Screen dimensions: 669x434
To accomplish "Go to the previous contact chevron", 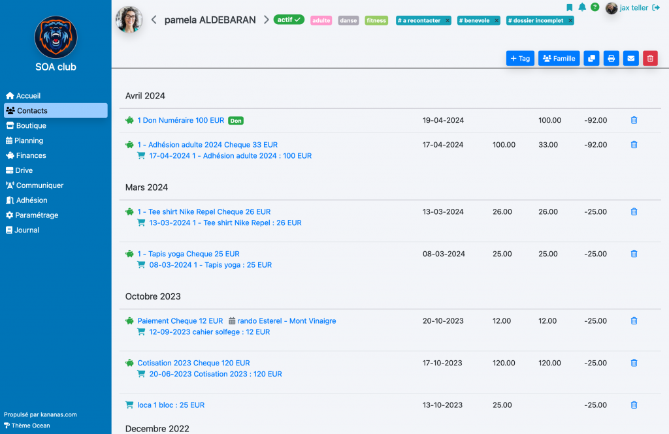I will click(154, 20).
